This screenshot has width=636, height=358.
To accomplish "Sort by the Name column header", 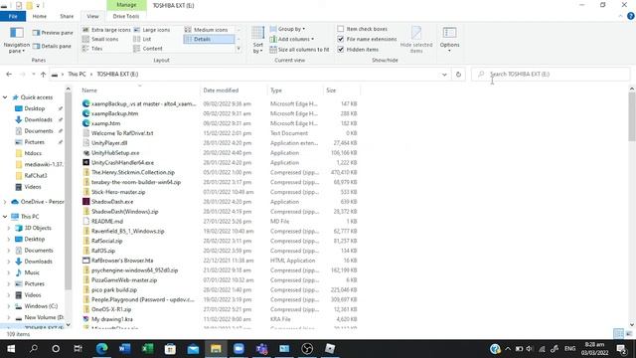I will click(x=139, y=90).
